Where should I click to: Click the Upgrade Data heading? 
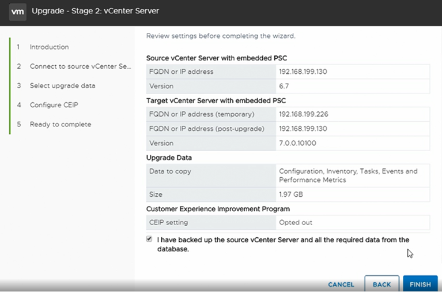click(x=169, y=158)
